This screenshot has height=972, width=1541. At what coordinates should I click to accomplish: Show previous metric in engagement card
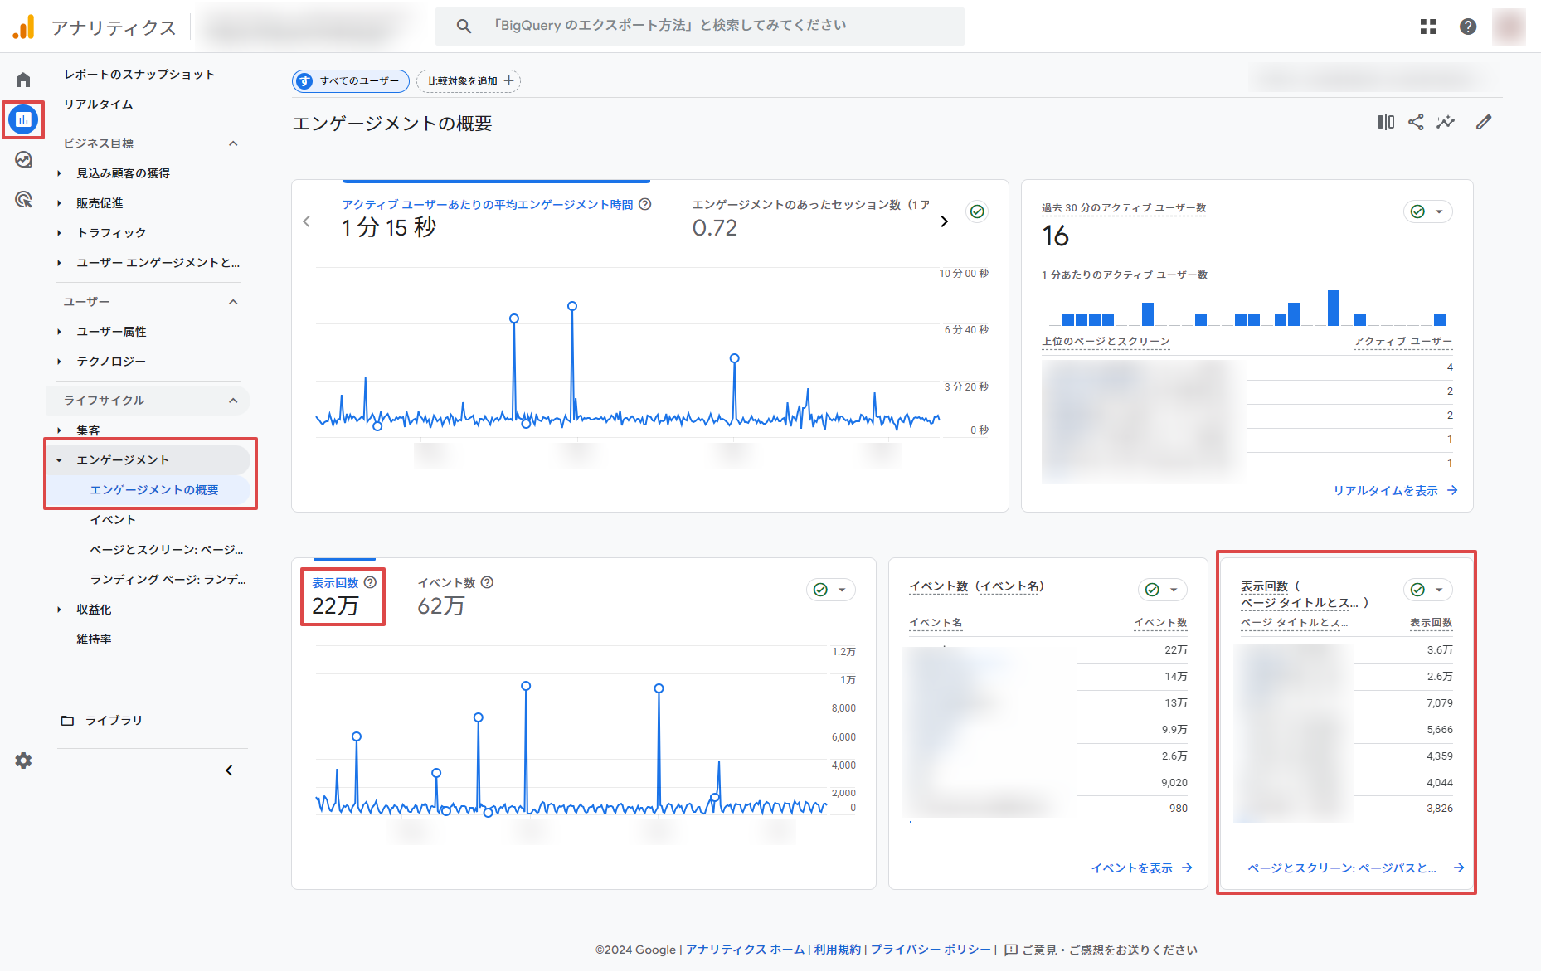point(307,221)
